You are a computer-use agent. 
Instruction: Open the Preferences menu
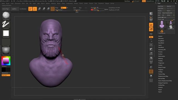[x=70, y=3]
